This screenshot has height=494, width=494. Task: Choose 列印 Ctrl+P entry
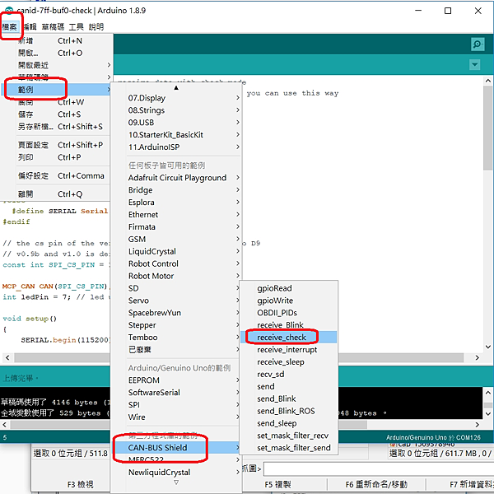click(x=57, y=157)
